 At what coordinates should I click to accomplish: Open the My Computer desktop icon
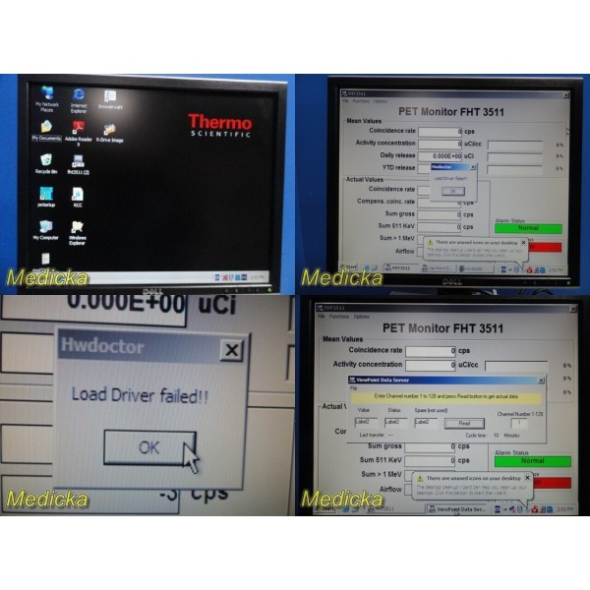pos(46,229)
